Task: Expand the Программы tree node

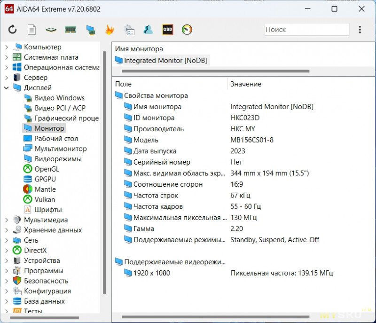Action: point(7,271)
